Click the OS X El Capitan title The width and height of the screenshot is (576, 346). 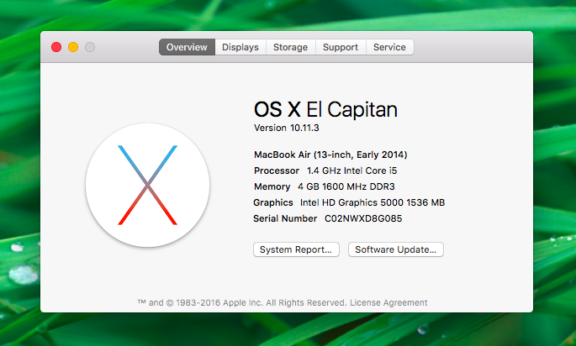[325, 109]
